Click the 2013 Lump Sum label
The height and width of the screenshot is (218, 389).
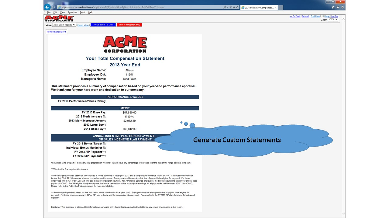pyautogui.click(x=95, y=125)
